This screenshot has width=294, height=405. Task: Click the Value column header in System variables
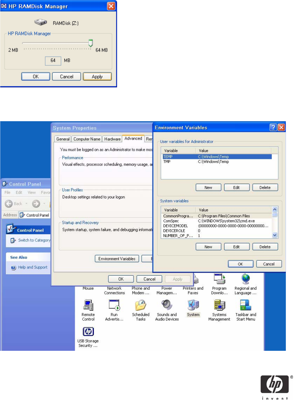[234, 210]
